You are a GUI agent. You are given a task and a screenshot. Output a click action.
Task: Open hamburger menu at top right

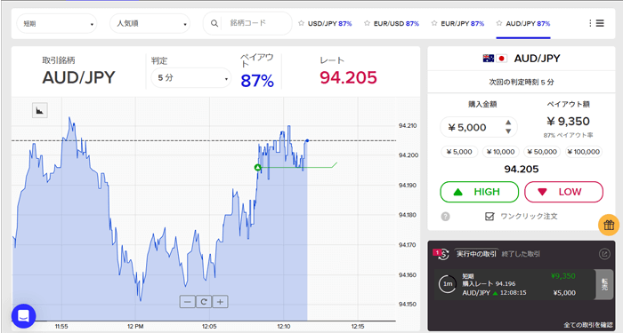(x=600, y=23)
